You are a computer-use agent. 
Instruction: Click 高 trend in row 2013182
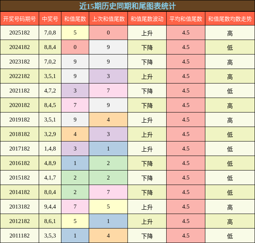[x=230, y=207]
